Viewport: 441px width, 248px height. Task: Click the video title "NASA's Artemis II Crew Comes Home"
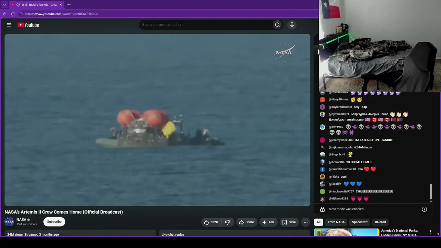pyautogui.click(x=63, y=212)
